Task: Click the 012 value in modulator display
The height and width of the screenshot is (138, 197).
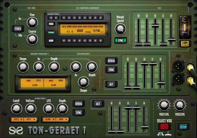Action: (39, 80)
